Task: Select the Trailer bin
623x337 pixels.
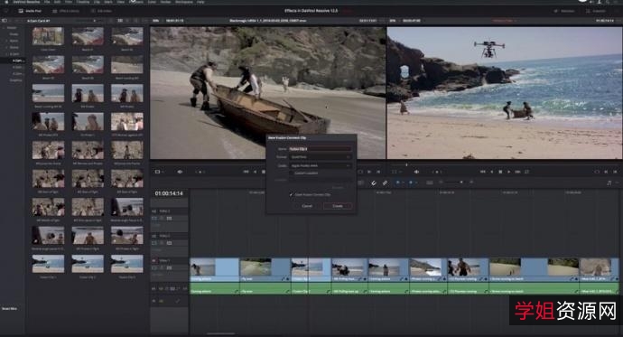Action: tap(14, 34)
